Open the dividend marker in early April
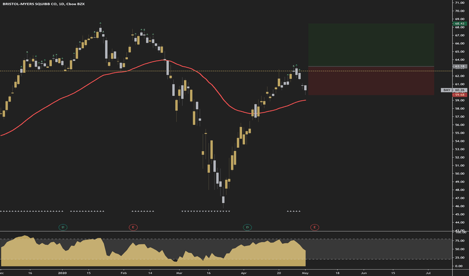 click(x=248, y=227)
